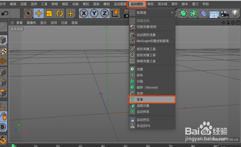
Task: Toggle the Z axis lock
Action: 105,13
